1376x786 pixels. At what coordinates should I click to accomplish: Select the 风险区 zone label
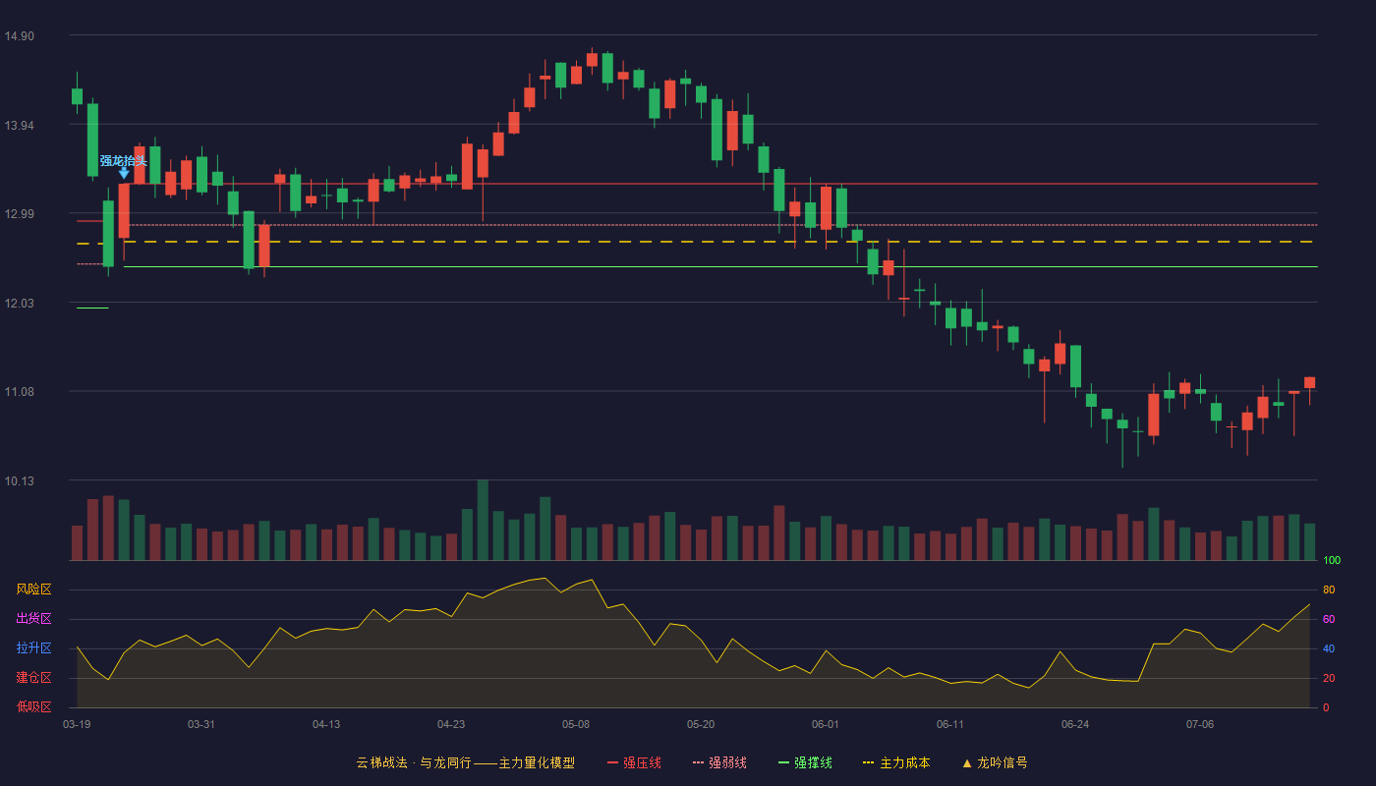[33, 589]
